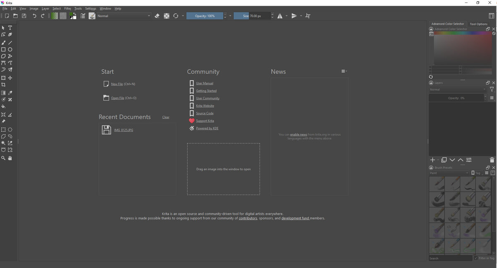This screenshot has width=497, height=268.
Task: Select the Gradient tool
Action: [x=3, y=93]
